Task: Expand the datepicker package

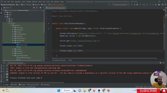Action: coord(13,36)
